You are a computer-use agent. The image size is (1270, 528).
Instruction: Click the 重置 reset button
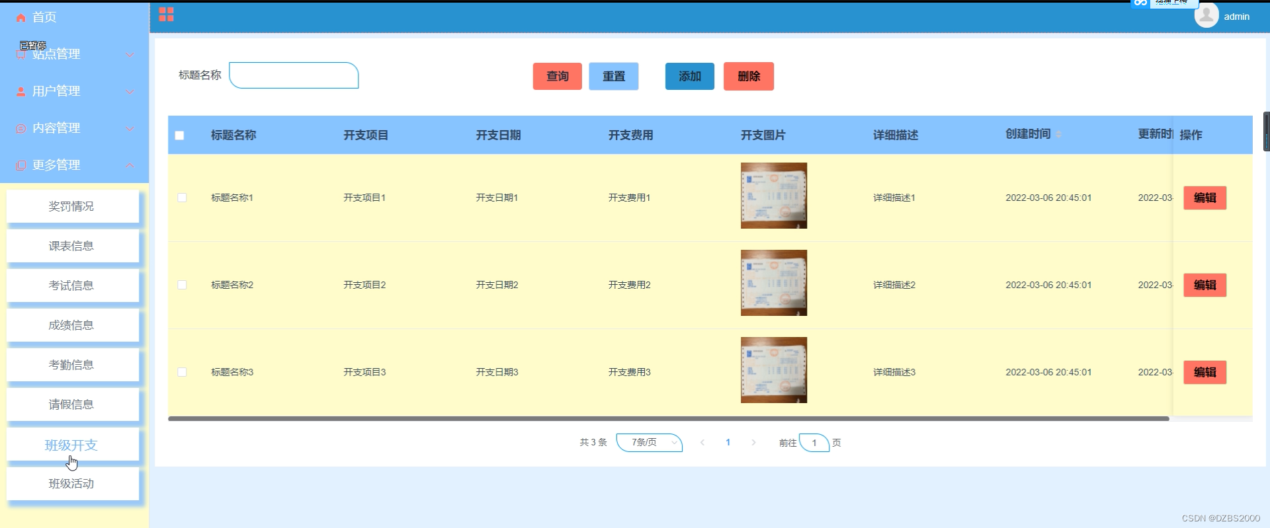(x=614, y=76)
